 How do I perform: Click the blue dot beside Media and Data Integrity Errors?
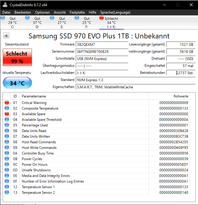pyautogui.click(x=7, y=175)
